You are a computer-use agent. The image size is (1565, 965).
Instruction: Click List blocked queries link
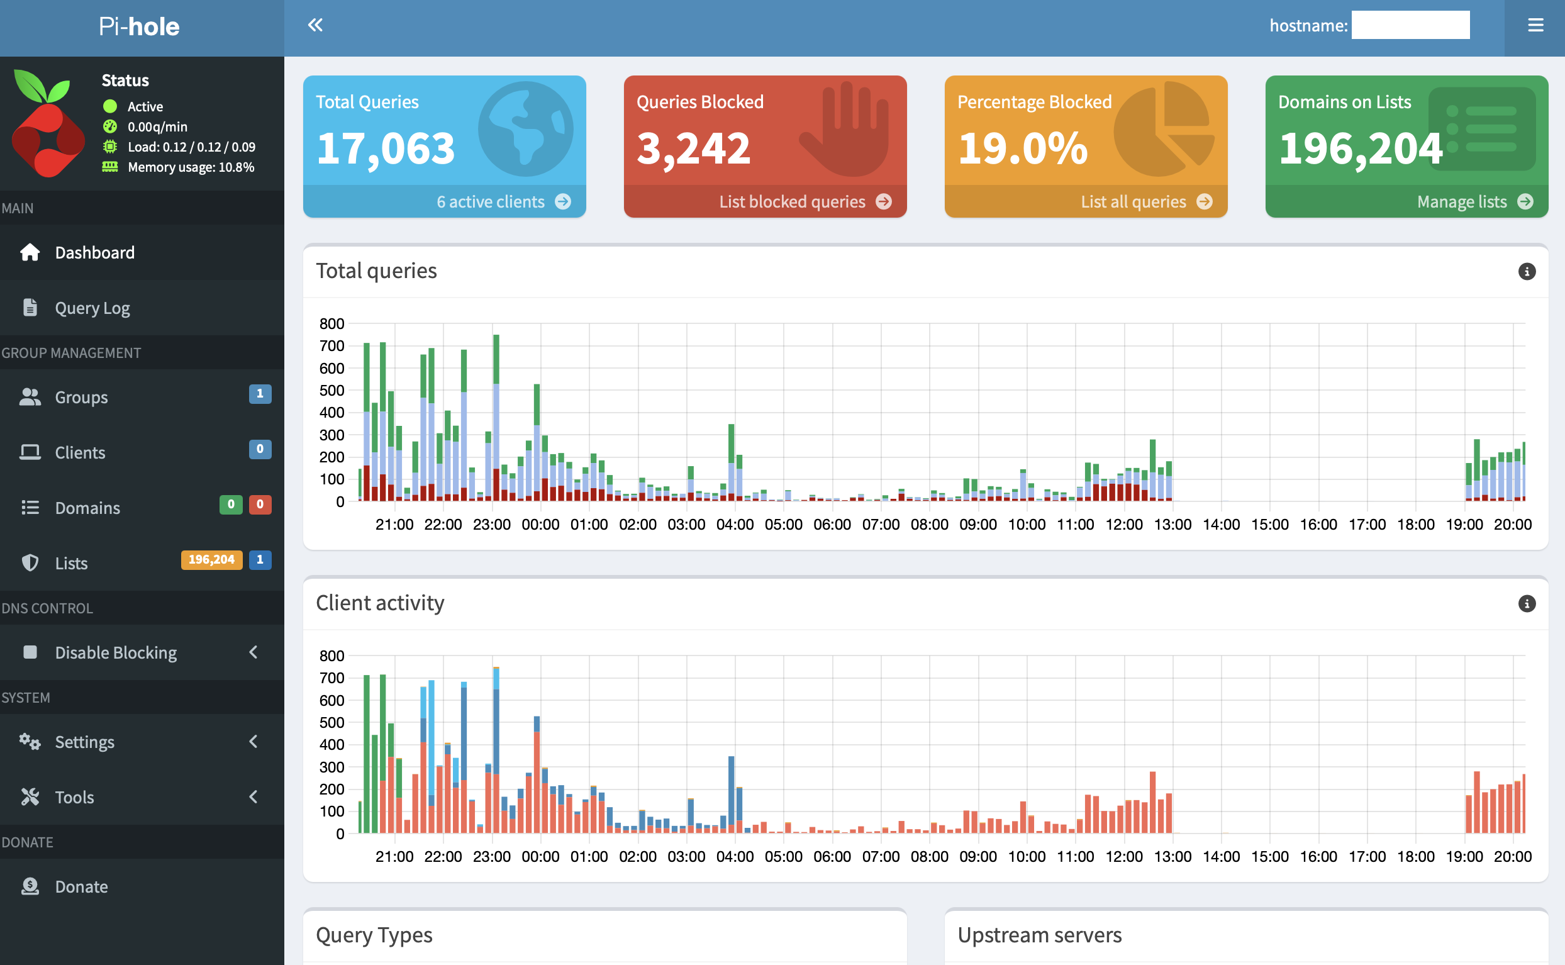click(792, 202)
